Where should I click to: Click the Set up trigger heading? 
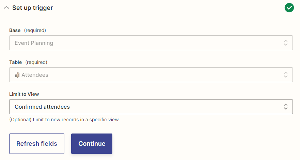[33, 7]
